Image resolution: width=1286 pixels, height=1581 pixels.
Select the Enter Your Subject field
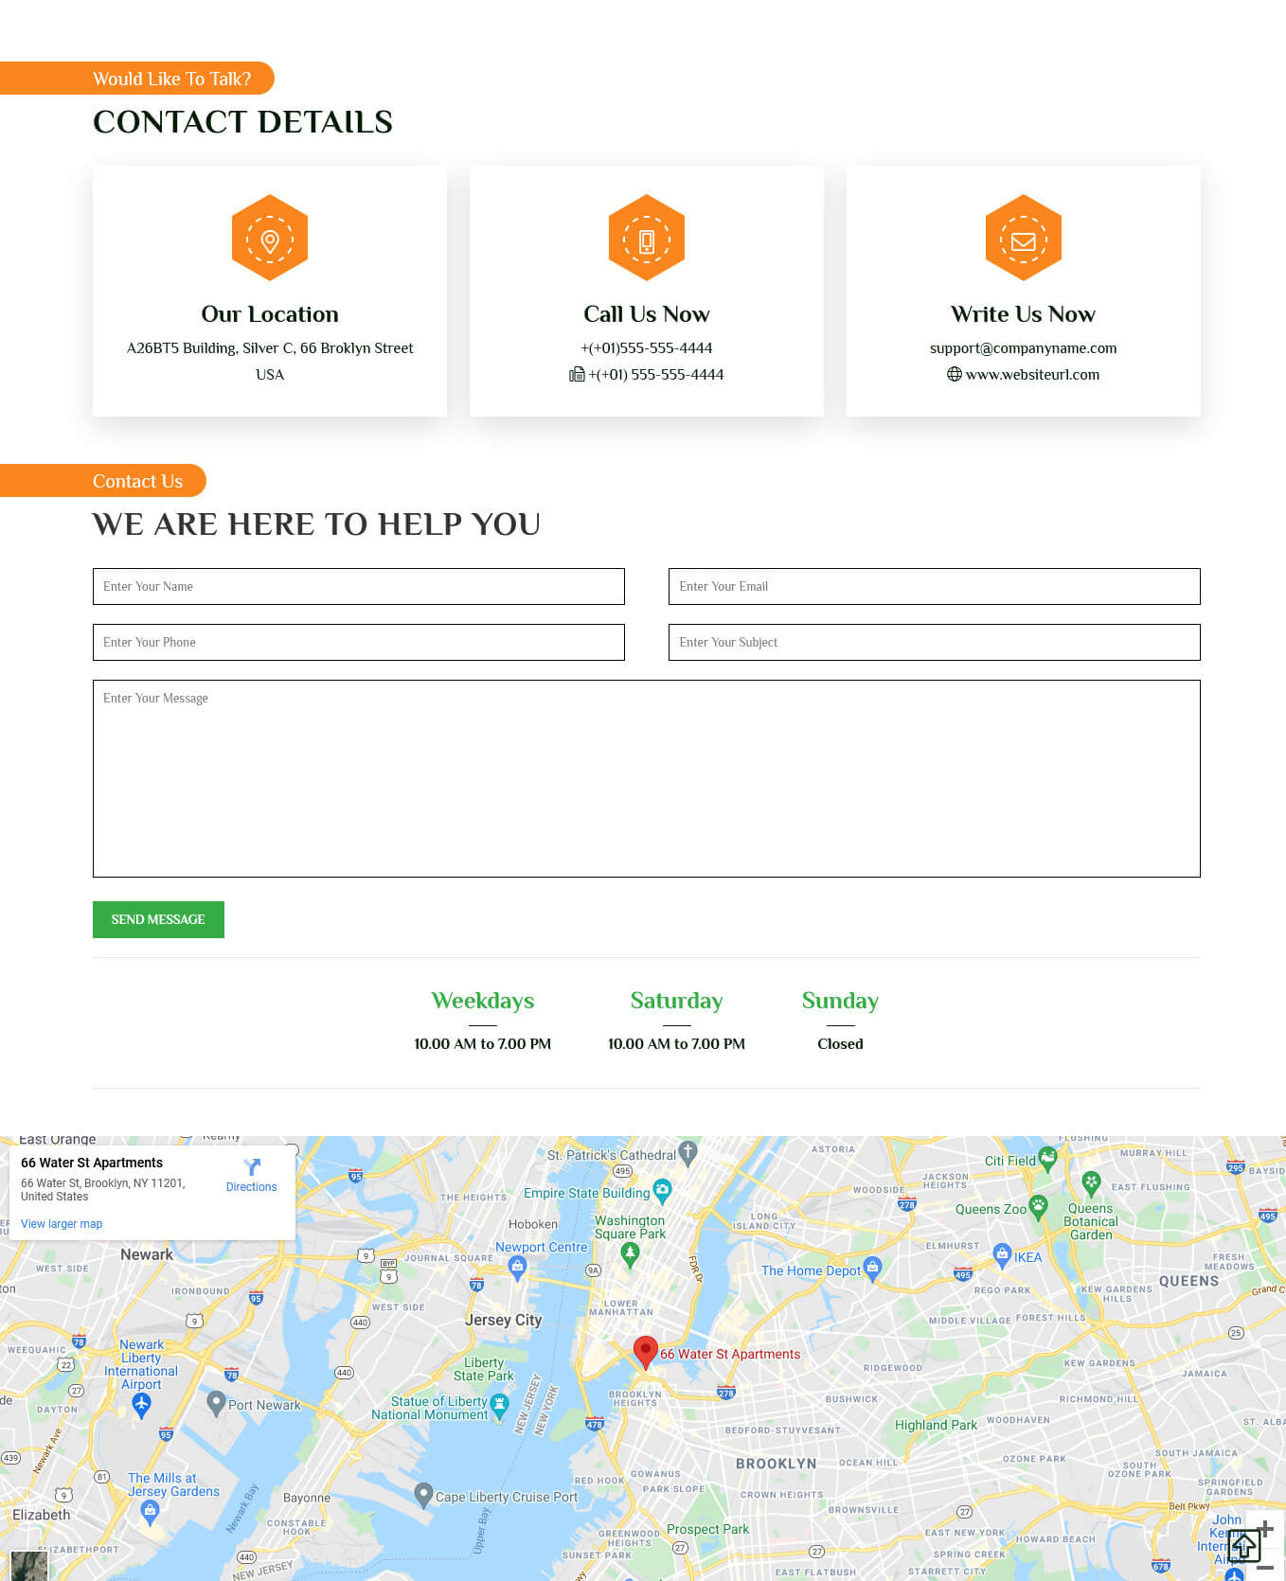[x=934, y=643]
